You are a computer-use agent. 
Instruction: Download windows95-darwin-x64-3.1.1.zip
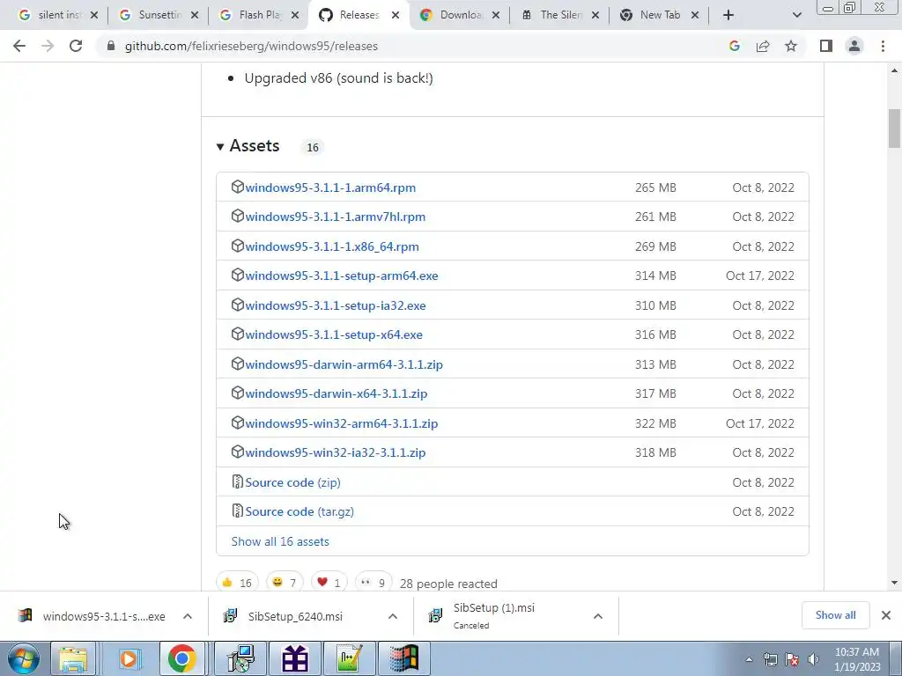[x=336, y=393]
